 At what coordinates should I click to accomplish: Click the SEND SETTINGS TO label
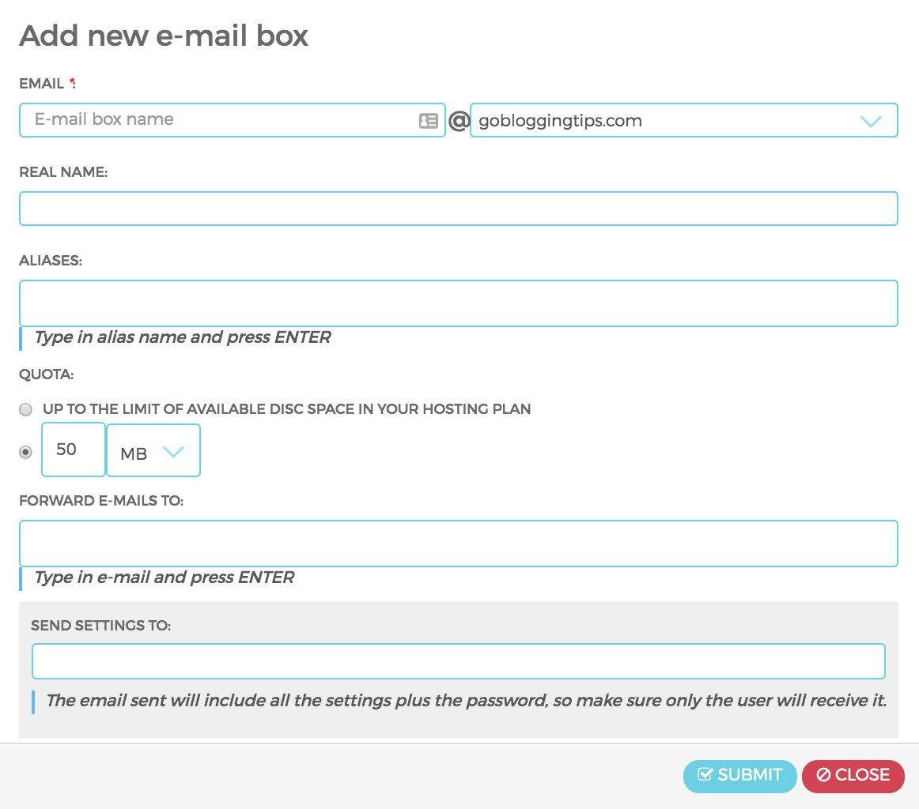click(x=100, y=626)
